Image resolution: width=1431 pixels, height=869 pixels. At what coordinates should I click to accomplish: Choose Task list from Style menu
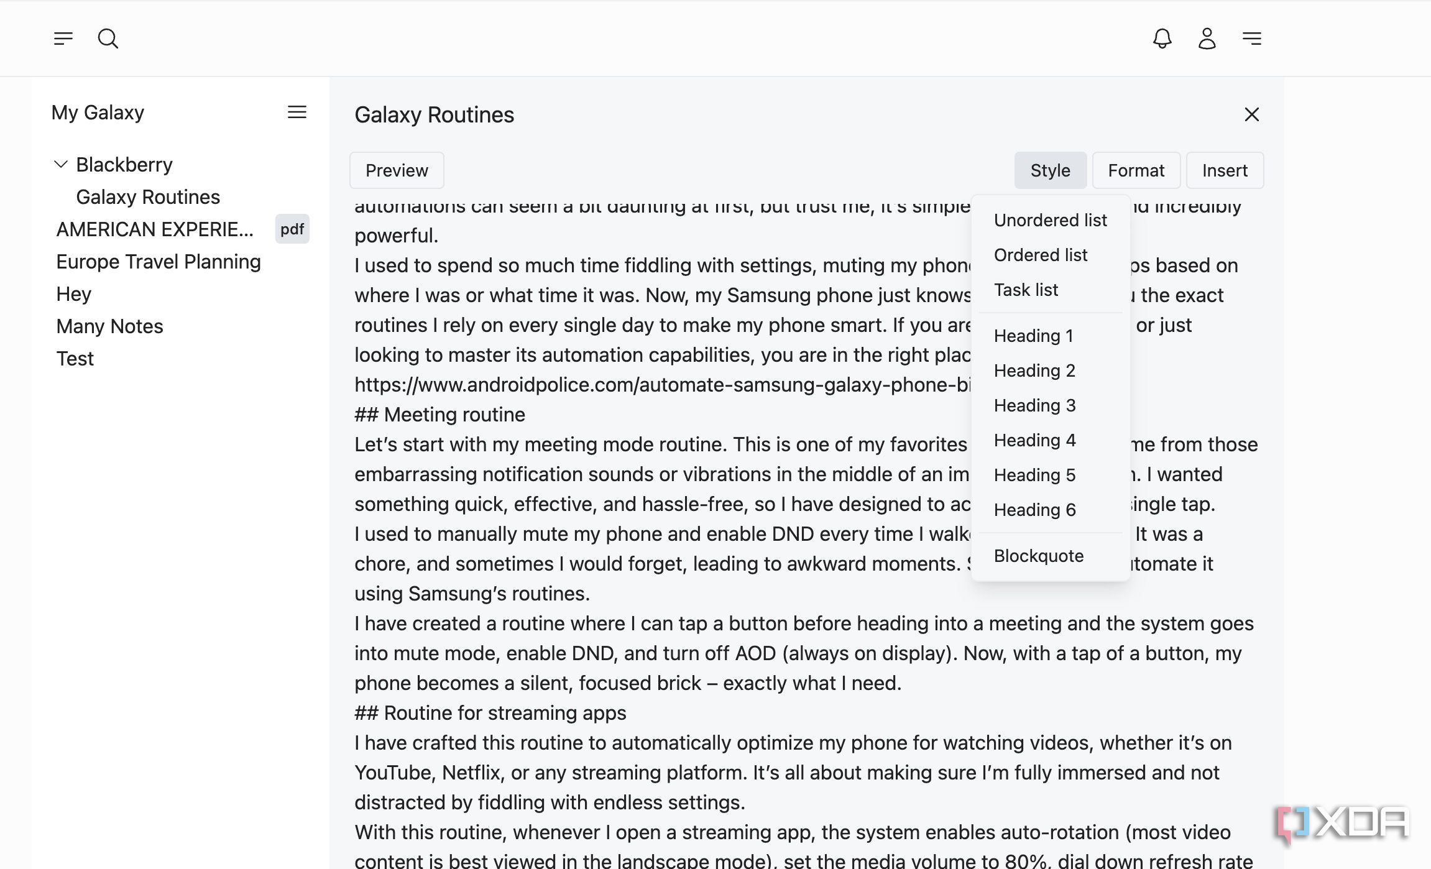1051,290
